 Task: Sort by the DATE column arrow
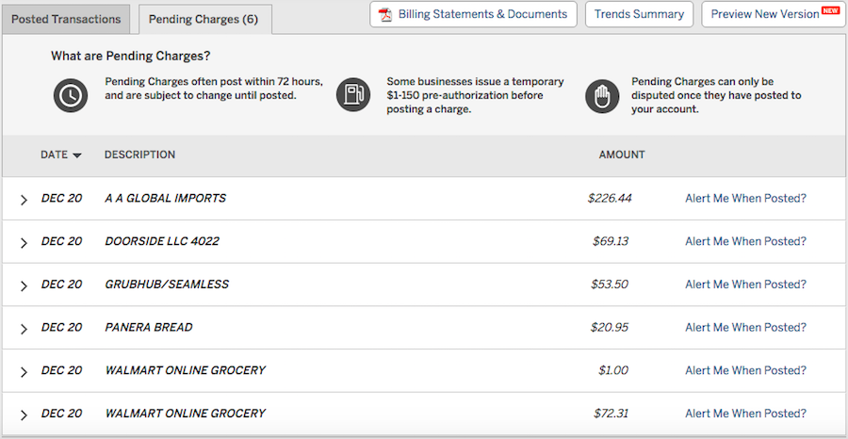pyautogui.click(x=77, y=155)
